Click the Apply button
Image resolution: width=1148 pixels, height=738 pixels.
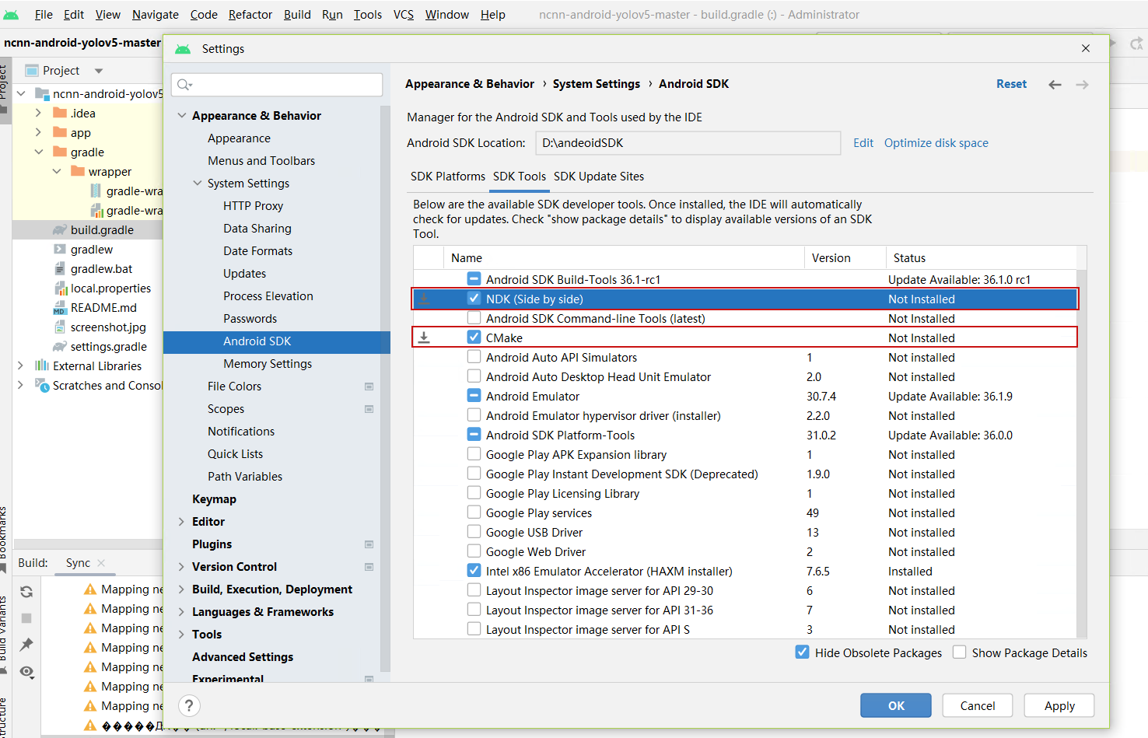click(1059, 705)
